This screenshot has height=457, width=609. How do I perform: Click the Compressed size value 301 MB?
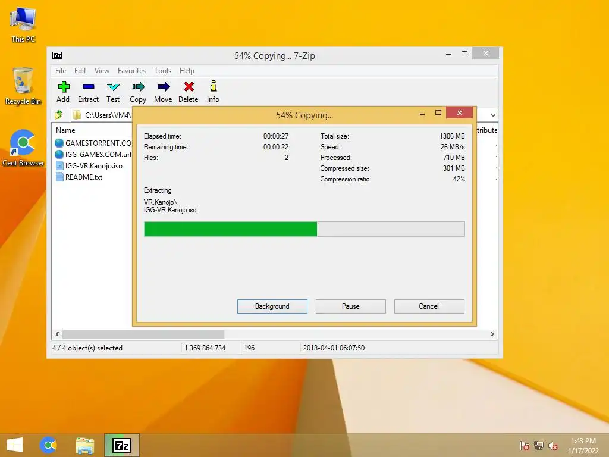click(454, 168)
